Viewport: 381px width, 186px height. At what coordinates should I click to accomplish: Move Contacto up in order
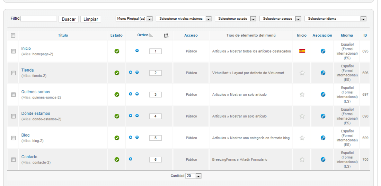[131, 159]
